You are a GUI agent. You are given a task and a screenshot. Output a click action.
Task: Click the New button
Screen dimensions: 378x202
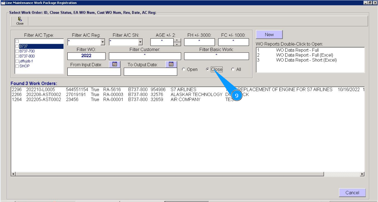269,35
